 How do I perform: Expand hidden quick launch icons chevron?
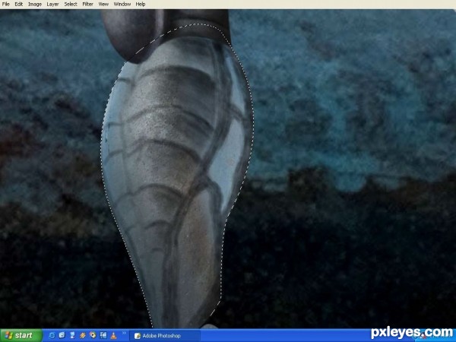[124, 333]
